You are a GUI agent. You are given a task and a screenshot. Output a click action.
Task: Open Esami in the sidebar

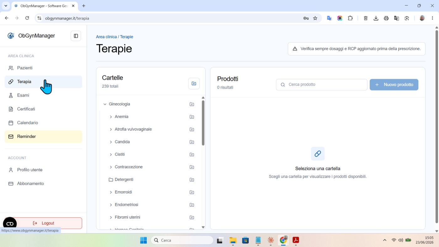tap(43, 95)
